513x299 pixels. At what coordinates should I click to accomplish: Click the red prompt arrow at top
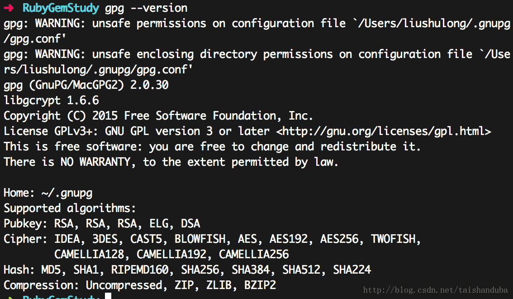pos(9,8)
